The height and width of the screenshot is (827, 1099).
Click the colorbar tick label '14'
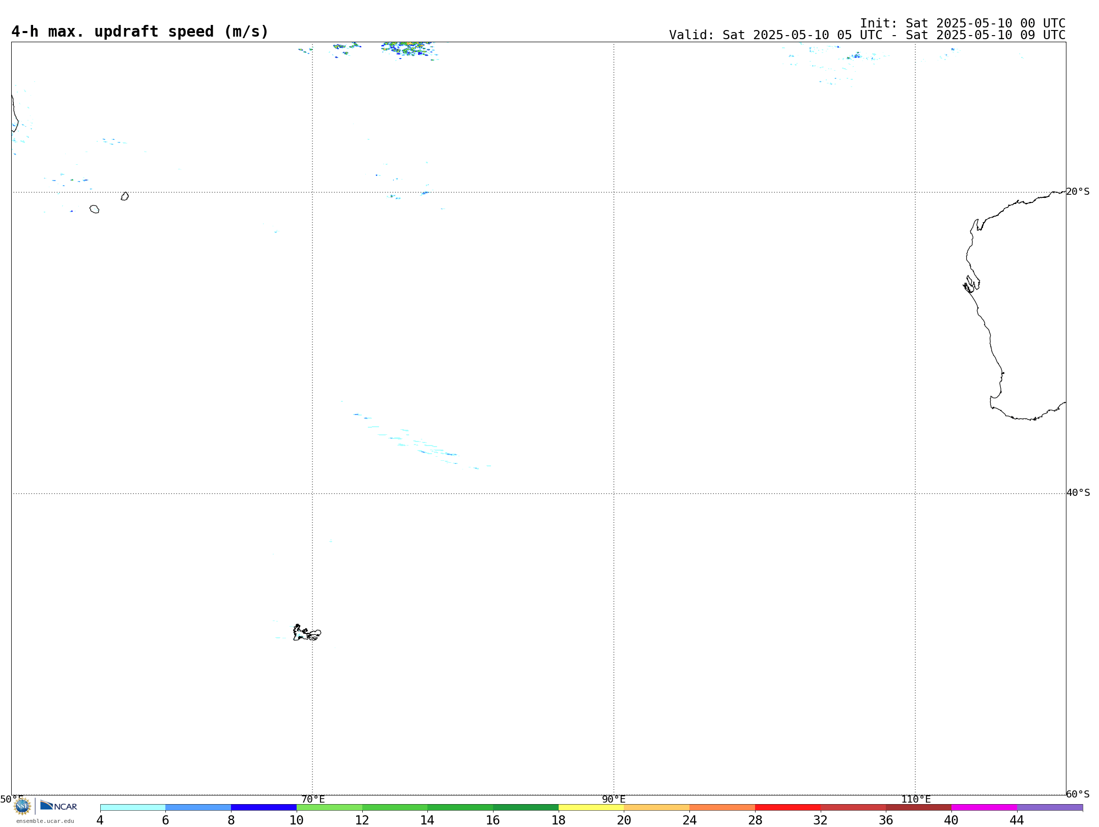(x=427, y=820)
